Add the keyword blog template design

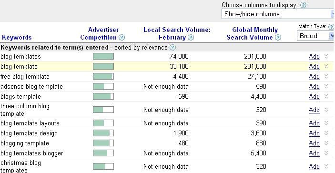pos(314,133)
